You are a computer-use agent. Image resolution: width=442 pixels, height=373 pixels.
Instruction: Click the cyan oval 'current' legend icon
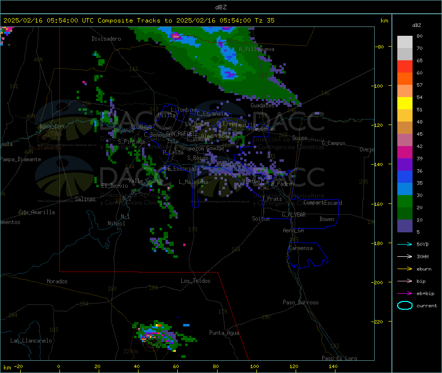[x=405, y=305]
